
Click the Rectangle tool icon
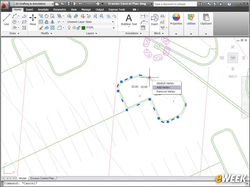(24, 22)
